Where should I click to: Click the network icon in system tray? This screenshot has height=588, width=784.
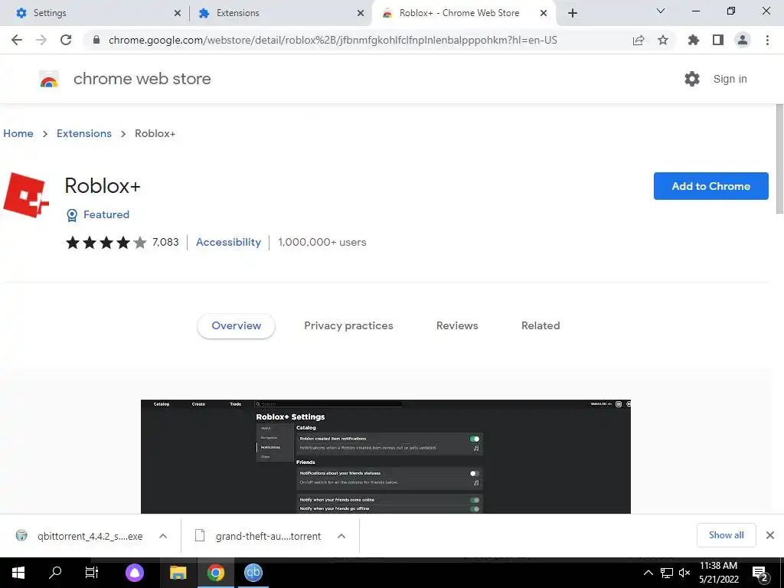pyautogui.click(x=667, y=573)
